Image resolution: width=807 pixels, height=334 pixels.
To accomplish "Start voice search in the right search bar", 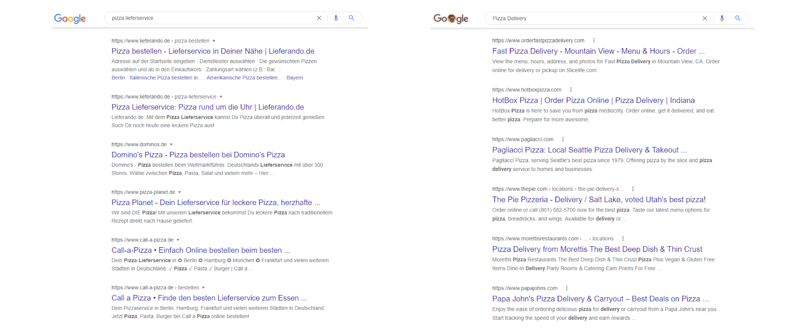I will (x=722, y=19).
